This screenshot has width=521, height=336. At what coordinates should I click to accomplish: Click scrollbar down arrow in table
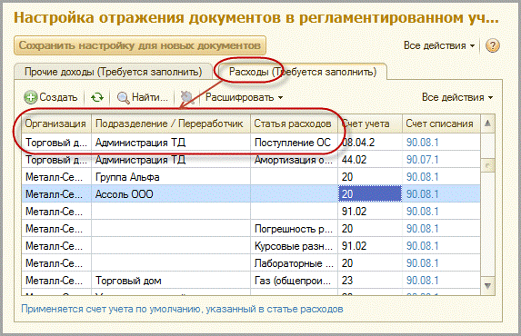pos(487,286)
